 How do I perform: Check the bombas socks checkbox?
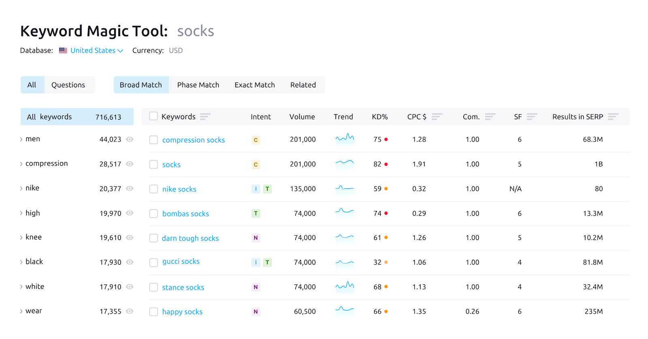click(153, 214)
